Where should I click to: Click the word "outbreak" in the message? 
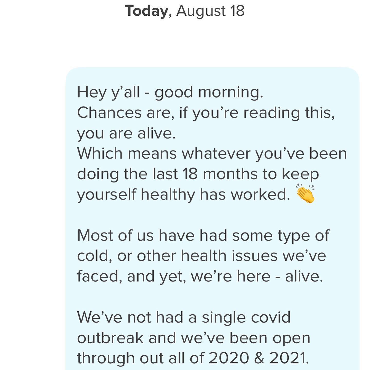110,338
